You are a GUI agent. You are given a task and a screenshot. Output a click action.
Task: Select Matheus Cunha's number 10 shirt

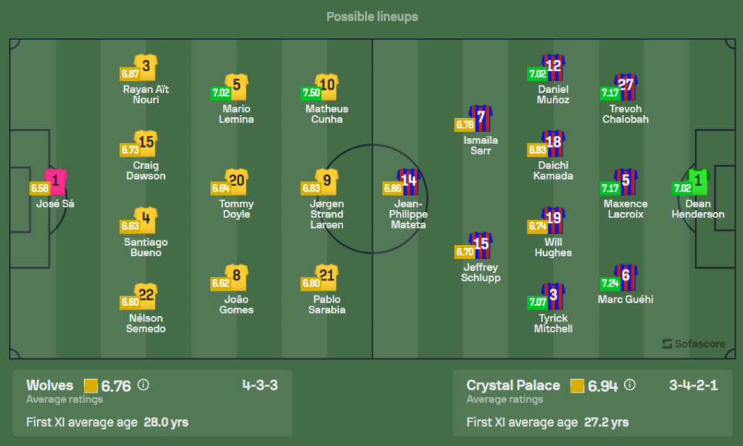pyautogui.click(x=327, y=86)
